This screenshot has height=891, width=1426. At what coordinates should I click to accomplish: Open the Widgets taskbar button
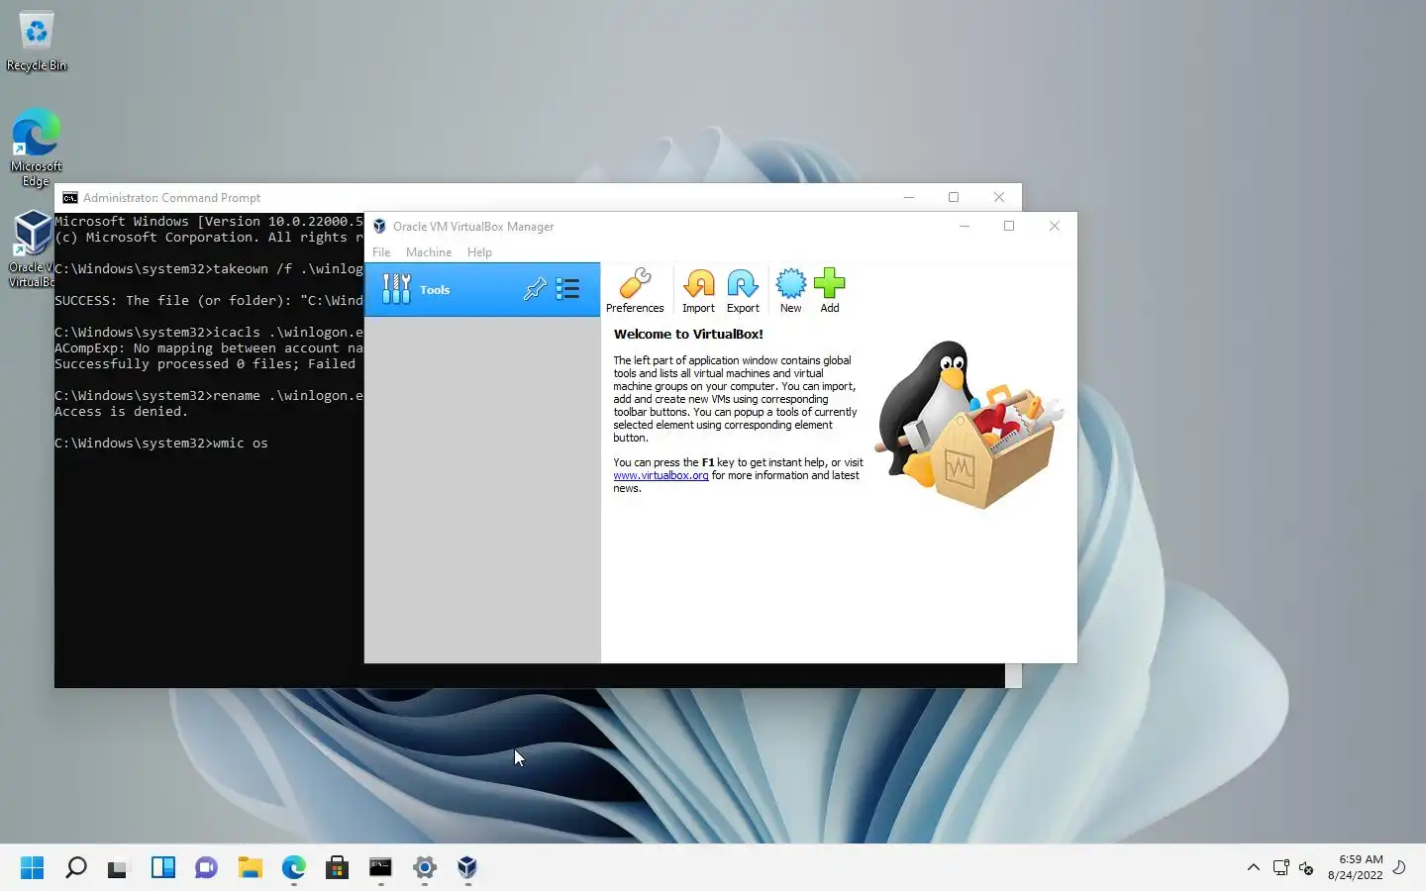(162, 868)
